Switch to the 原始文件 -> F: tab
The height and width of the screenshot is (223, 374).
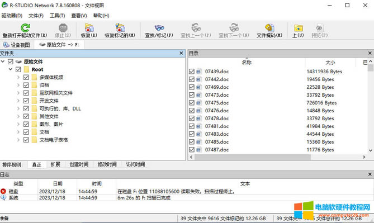(x=59, y=45)
